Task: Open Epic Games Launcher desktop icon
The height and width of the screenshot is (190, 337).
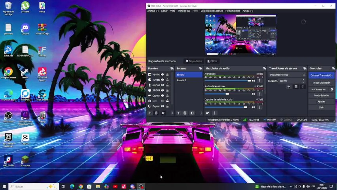Action: pyautogui.click(x=8, y=140)
